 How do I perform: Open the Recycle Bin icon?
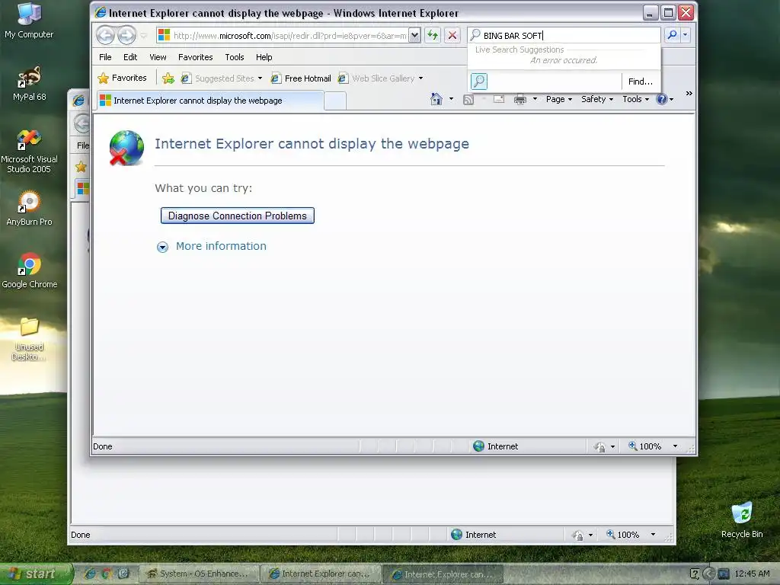tap(742, 519)
